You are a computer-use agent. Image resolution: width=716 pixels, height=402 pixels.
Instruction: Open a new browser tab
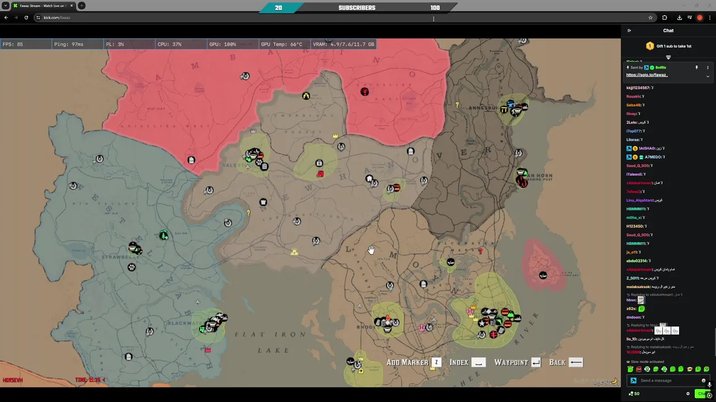(82, 6)
